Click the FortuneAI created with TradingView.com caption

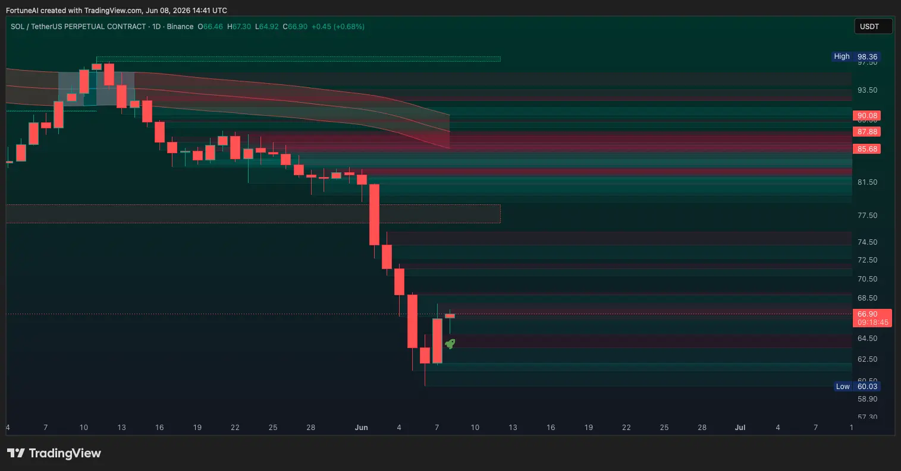click(x=117, y=11)
